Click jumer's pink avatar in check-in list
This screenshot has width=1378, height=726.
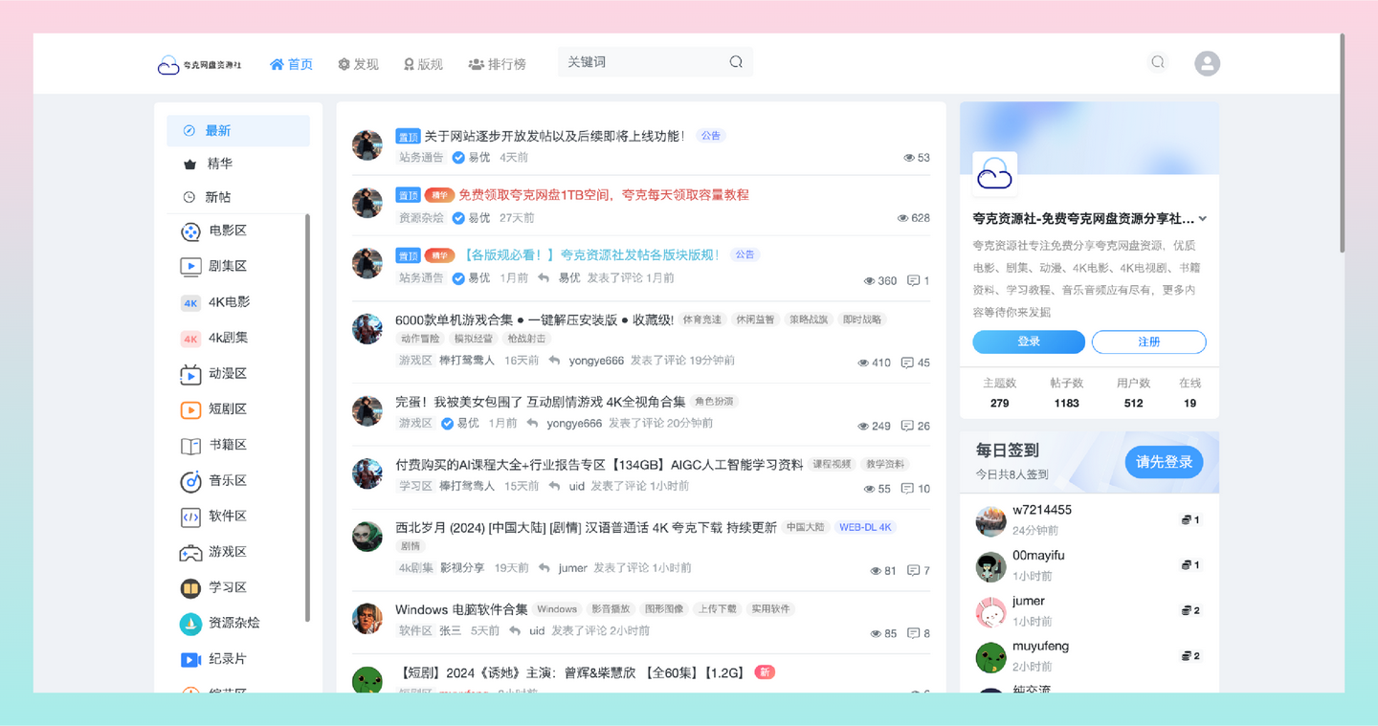[x=990, y=612]
